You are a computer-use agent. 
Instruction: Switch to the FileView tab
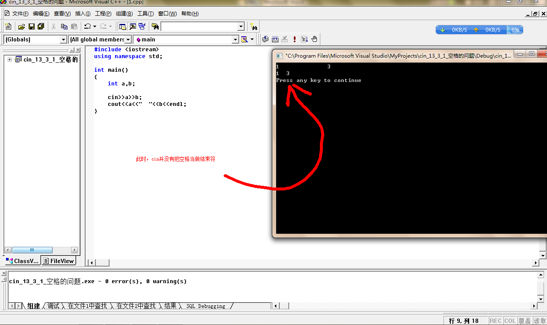(58, 261)
